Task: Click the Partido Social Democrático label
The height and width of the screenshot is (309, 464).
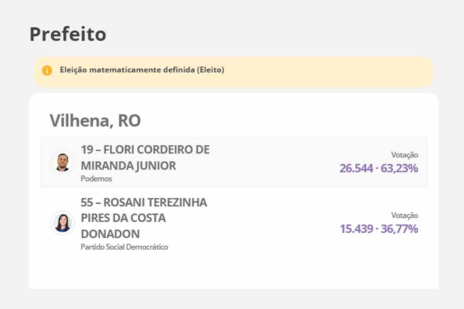Action: click(x=124, y=247)
